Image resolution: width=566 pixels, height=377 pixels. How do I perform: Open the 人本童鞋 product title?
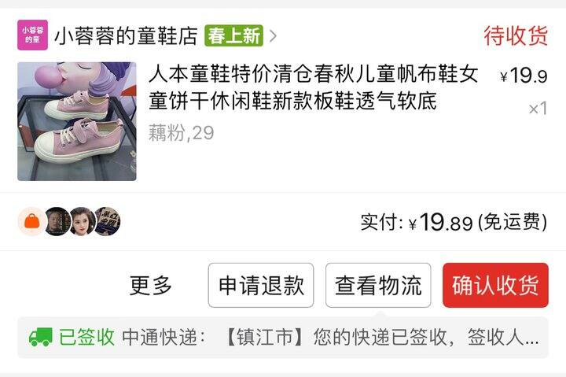[x=314, y=87]
